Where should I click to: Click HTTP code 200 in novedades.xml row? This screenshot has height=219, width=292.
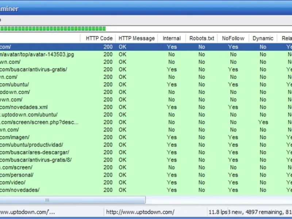(108, 107)
